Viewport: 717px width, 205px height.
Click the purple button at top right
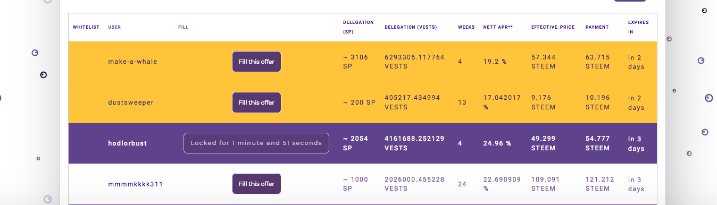(x=630, y=1)
